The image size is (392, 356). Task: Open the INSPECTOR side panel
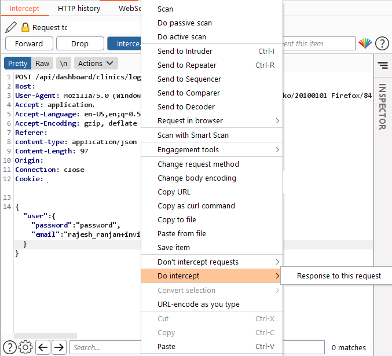coord(383,107)
